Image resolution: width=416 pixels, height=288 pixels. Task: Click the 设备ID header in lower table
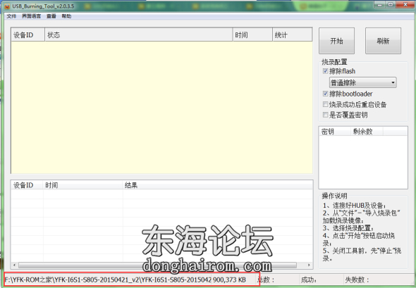point(27,185)
